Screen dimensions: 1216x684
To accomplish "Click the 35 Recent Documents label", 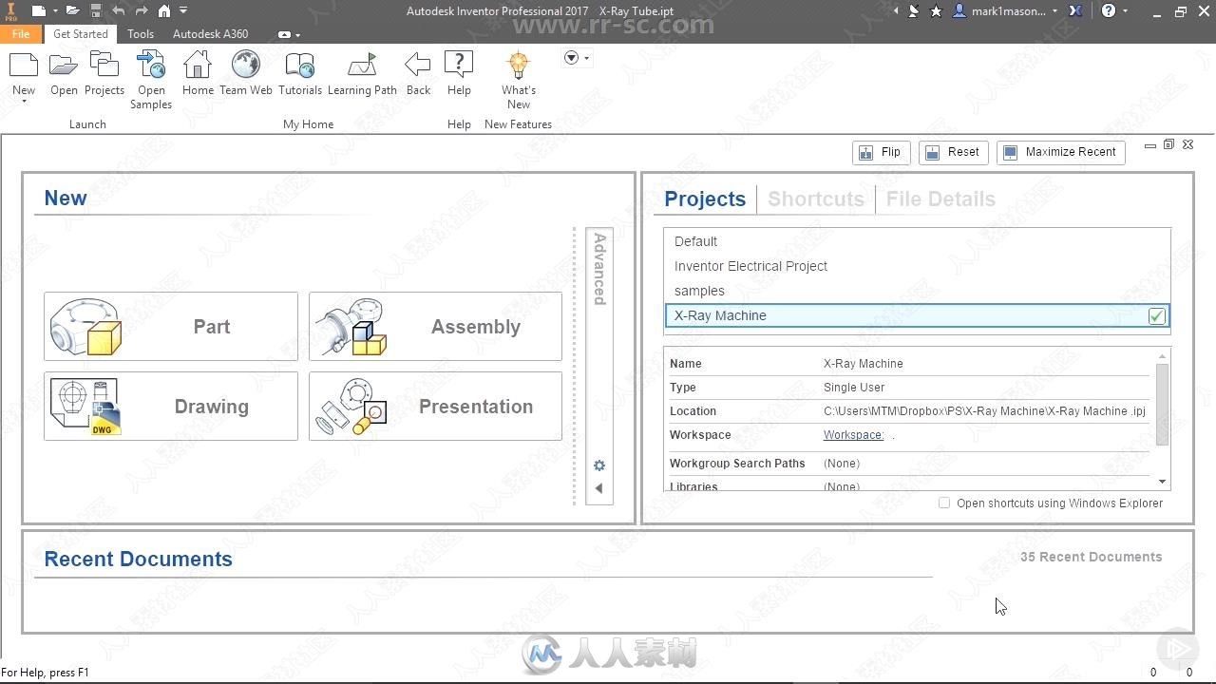I will tap(1091, 557).
